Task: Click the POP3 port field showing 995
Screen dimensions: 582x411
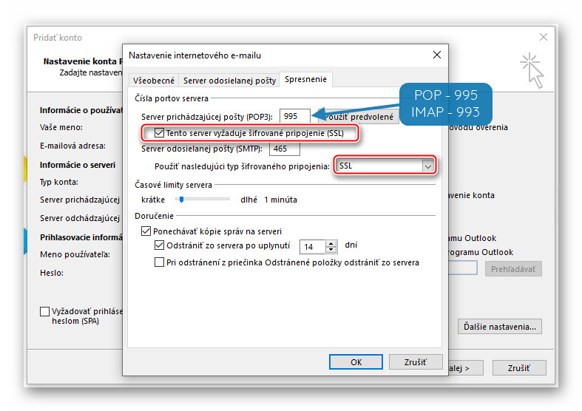Action: click(x=295, y=117)
